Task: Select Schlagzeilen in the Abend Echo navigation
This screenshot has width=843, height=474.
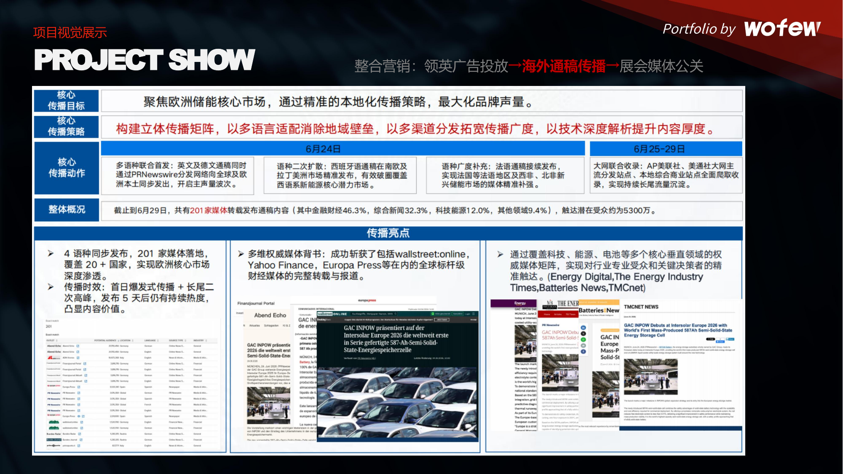Action: 271,326
